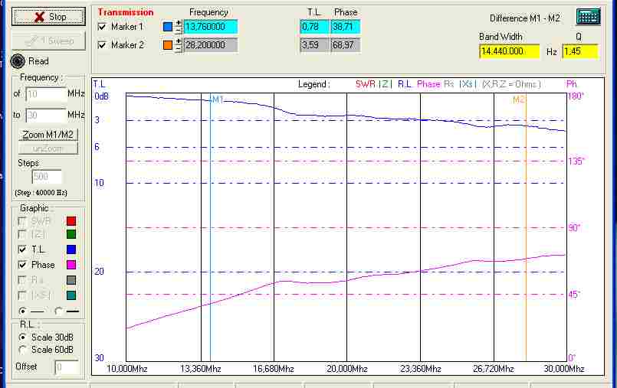Click the magenta Phase color swatch
617x388 pixels.
tap(71, 265)
